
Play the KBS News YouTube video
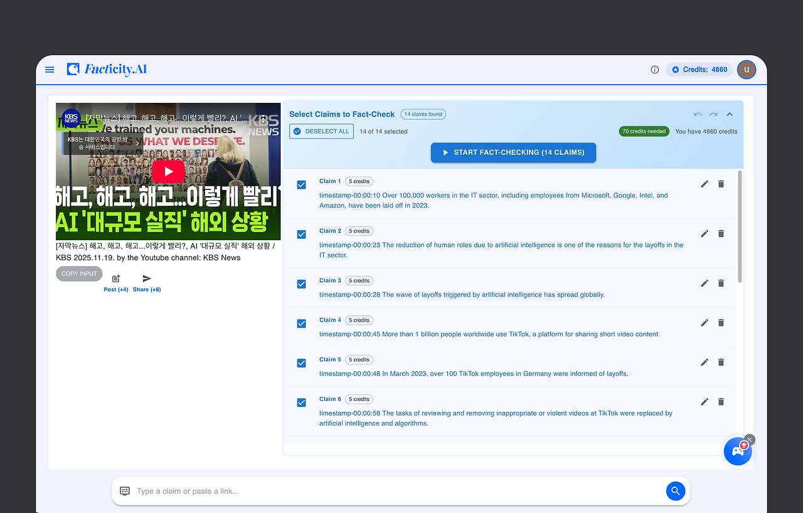pos(168,171)
